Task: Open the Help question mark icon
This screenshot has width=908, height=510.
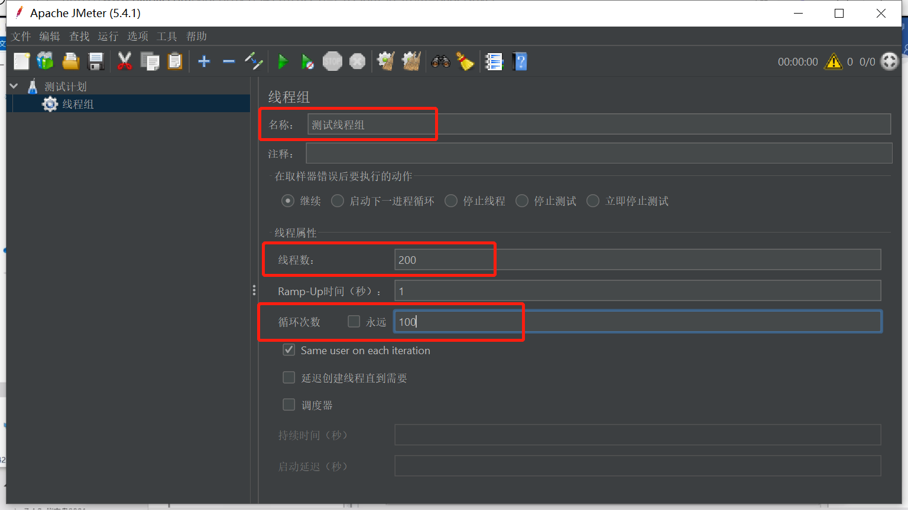Action: click(520, 61)
